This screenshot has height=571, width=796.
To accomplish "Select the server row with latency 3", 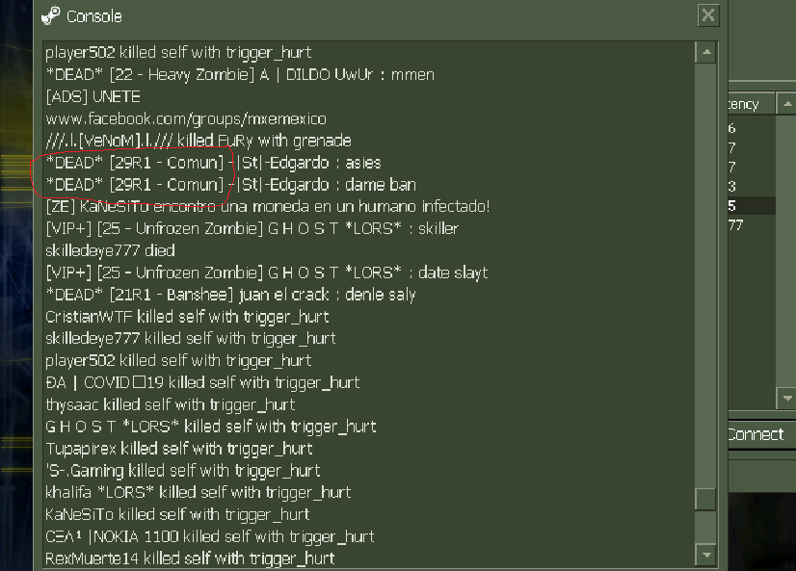I will click(752, 186).
